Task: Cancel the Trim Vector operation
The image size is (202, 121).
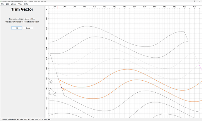Action: point(28,28)
